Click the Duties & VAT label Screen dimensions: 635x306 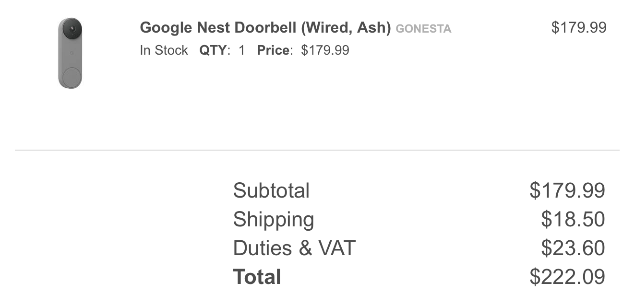(x=294, y=248)
